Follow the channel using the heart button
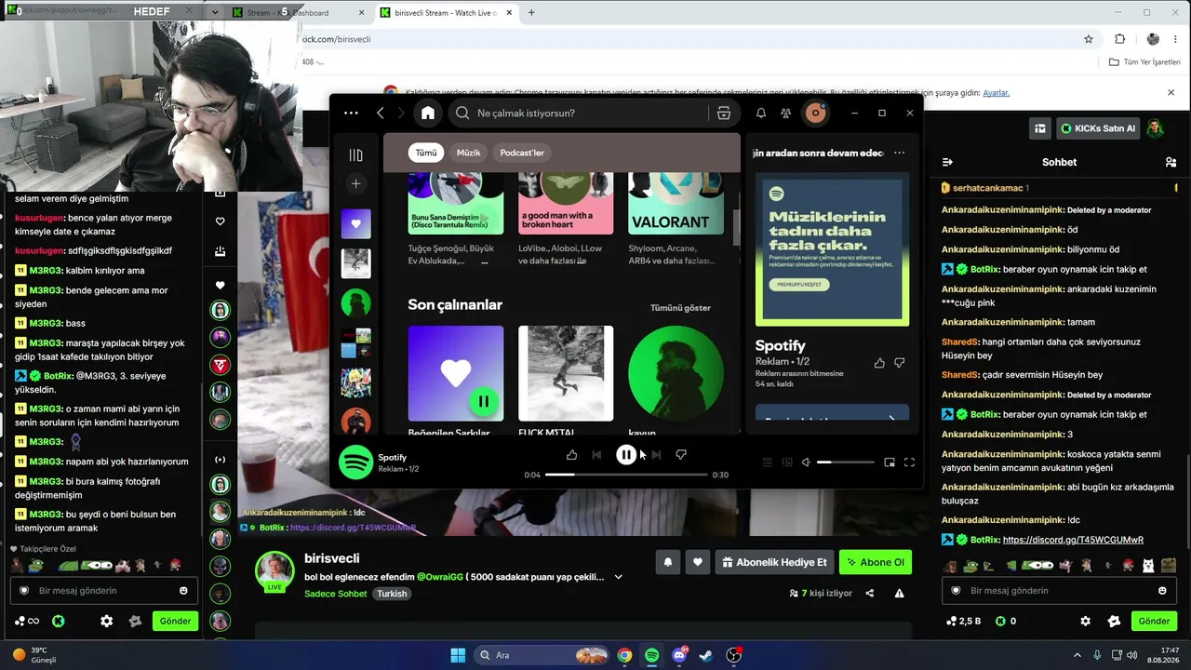This screenshot has width=1191, height=670. [x=698, y=562]
